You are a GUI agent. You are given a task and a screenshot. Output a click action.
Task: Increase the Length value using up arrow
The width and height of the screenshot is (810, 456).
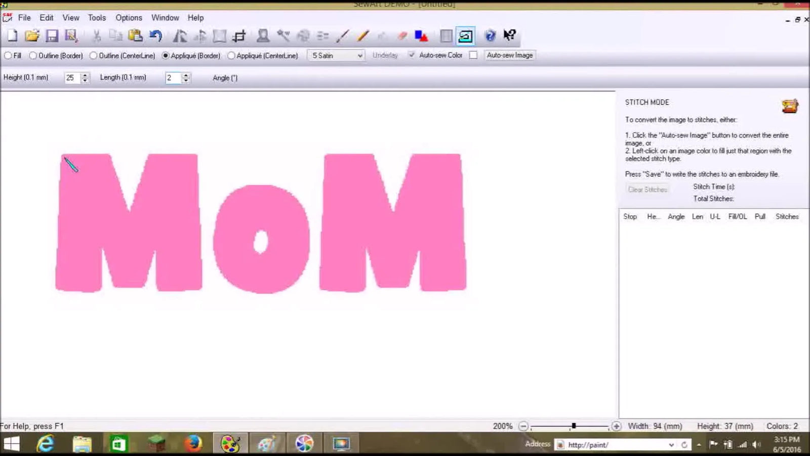pos(186,75)
